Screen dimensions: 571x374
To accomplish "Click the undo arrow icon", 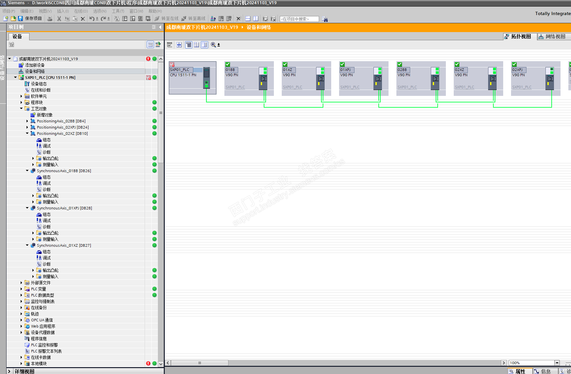I will tap(92, 19).
